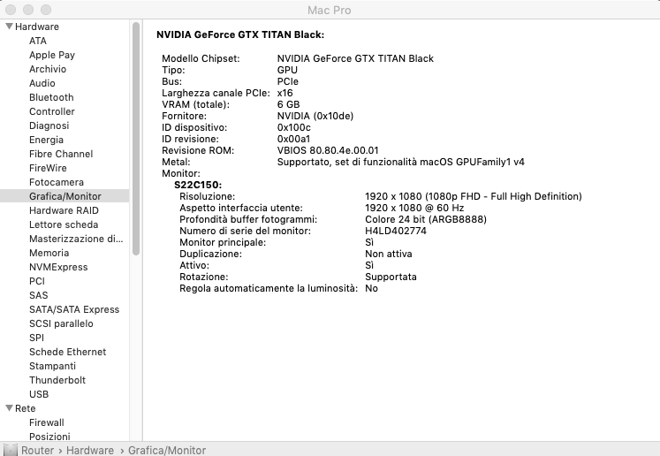Click the automatic brightness value No
Screen dimensions: 660x456
point(372,288)
